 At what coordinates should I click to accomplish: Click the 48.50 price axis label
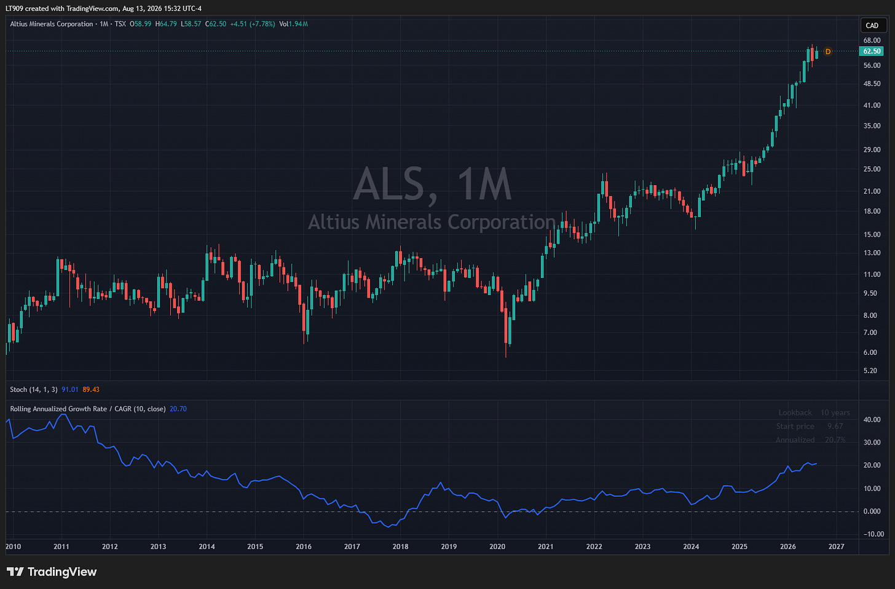[x=872, y=84]
